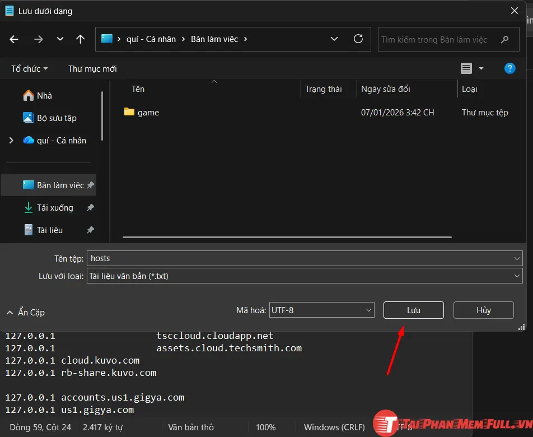The image size is (533, 437).
Task: Sort files by the Tên column header
Action: pos(138,89)
